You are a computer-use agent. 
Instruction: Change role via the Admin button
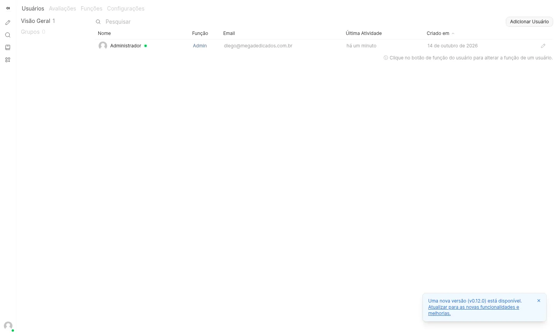(x=200, y=46)
